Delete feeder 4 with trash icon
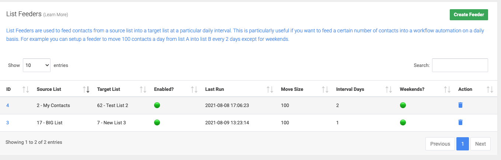 460,105
